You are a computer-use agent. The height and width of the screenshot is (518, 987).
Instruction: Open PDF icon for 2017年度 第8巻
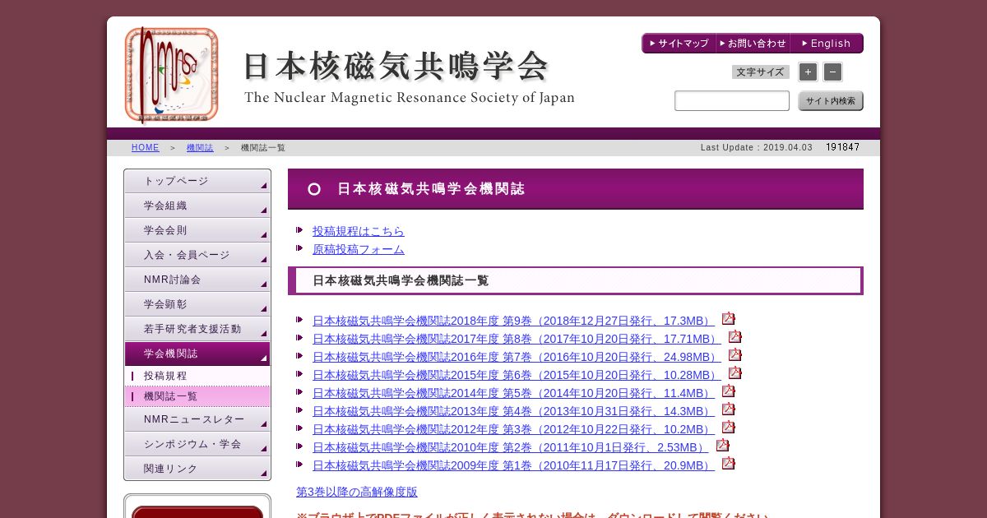click(734, 337)
